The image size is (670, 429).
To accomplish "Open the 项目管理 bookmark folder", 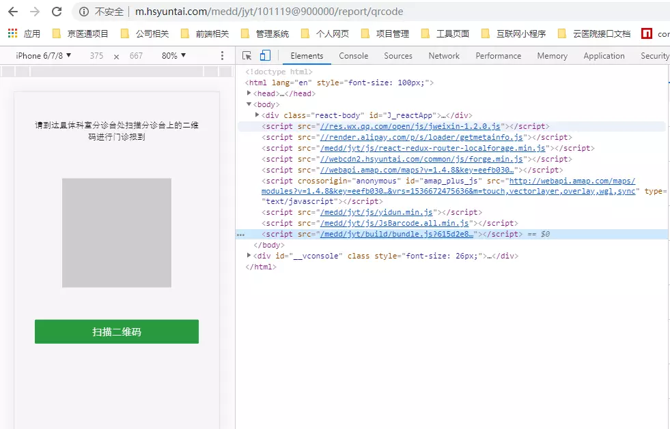I will (385, 33).
